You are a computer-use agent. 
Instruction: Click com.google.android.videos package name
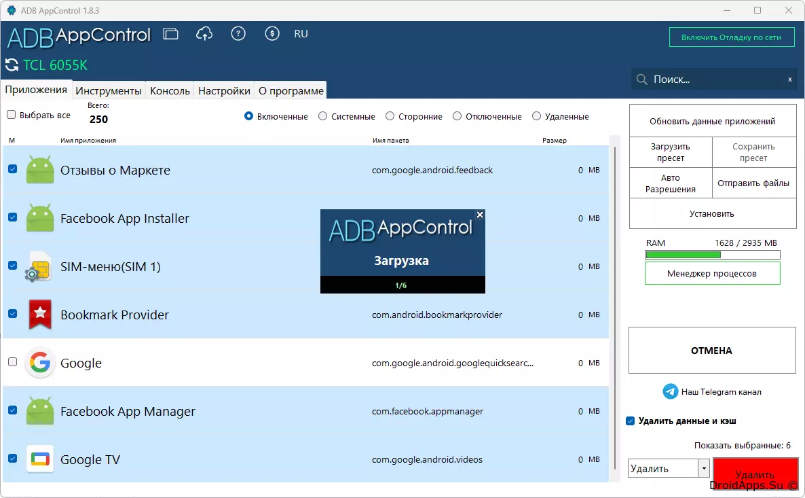point(427,459)
